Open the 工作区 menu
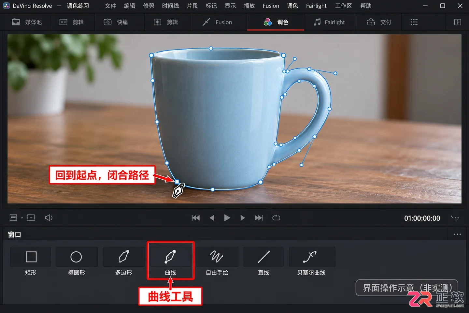The height and width of the screenshot is (313, 469). [x=343, y=6]
